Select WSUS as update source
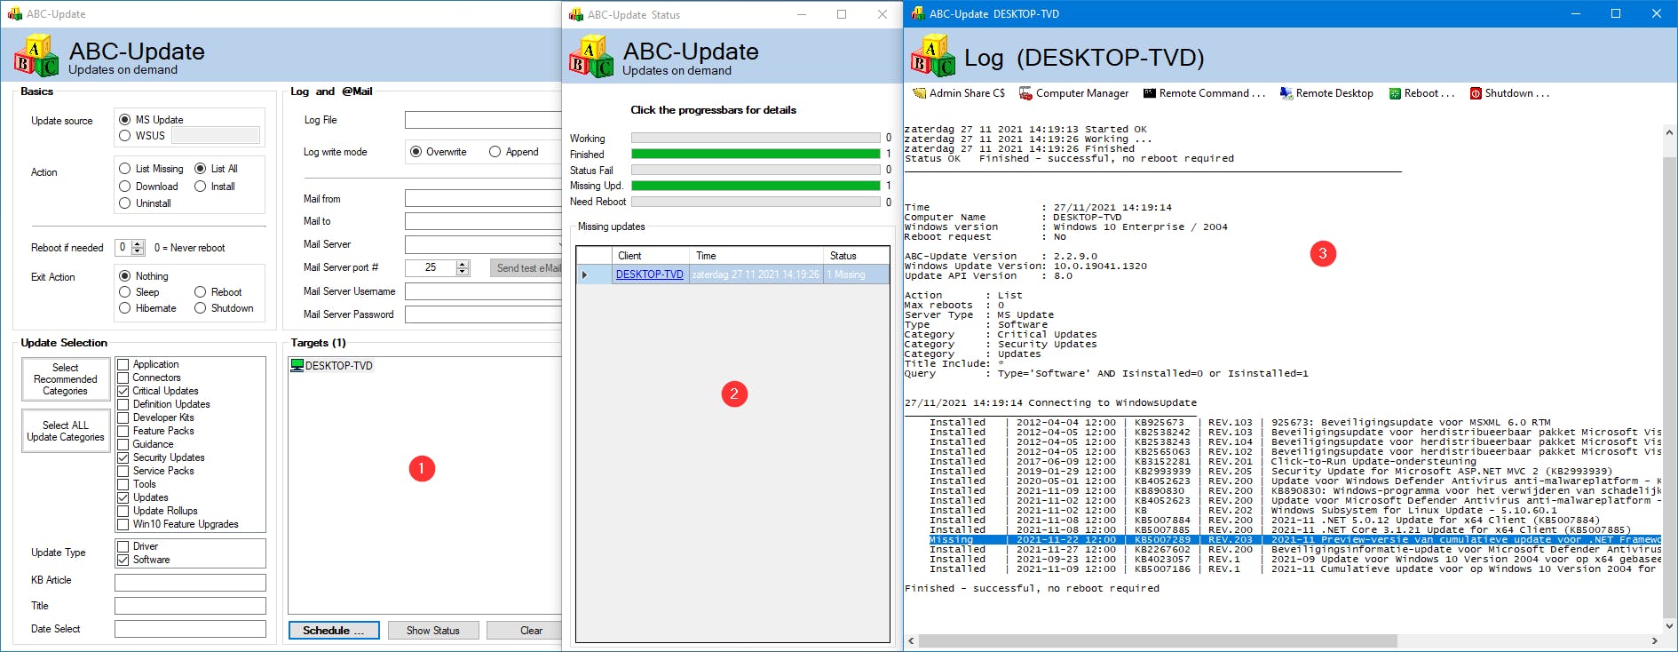1678x652 pixels. click(125, 136)
